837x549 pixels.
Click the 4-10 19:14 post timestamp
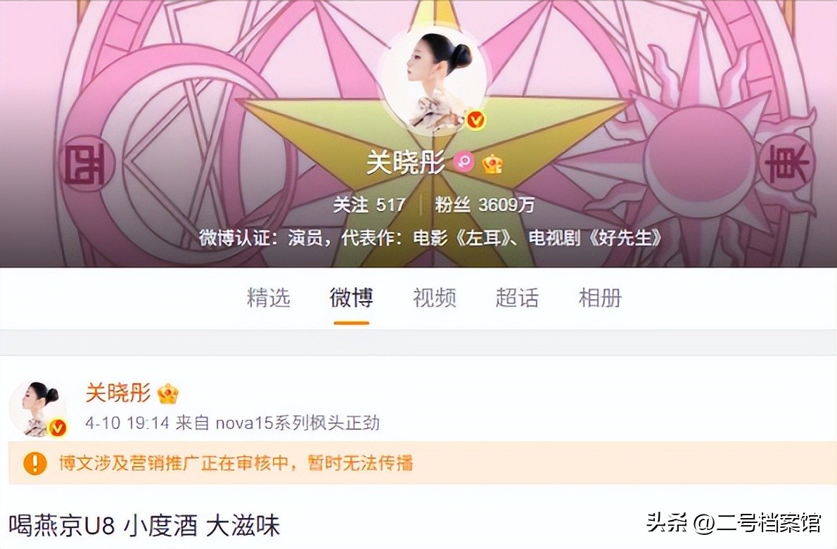point(127,424)
